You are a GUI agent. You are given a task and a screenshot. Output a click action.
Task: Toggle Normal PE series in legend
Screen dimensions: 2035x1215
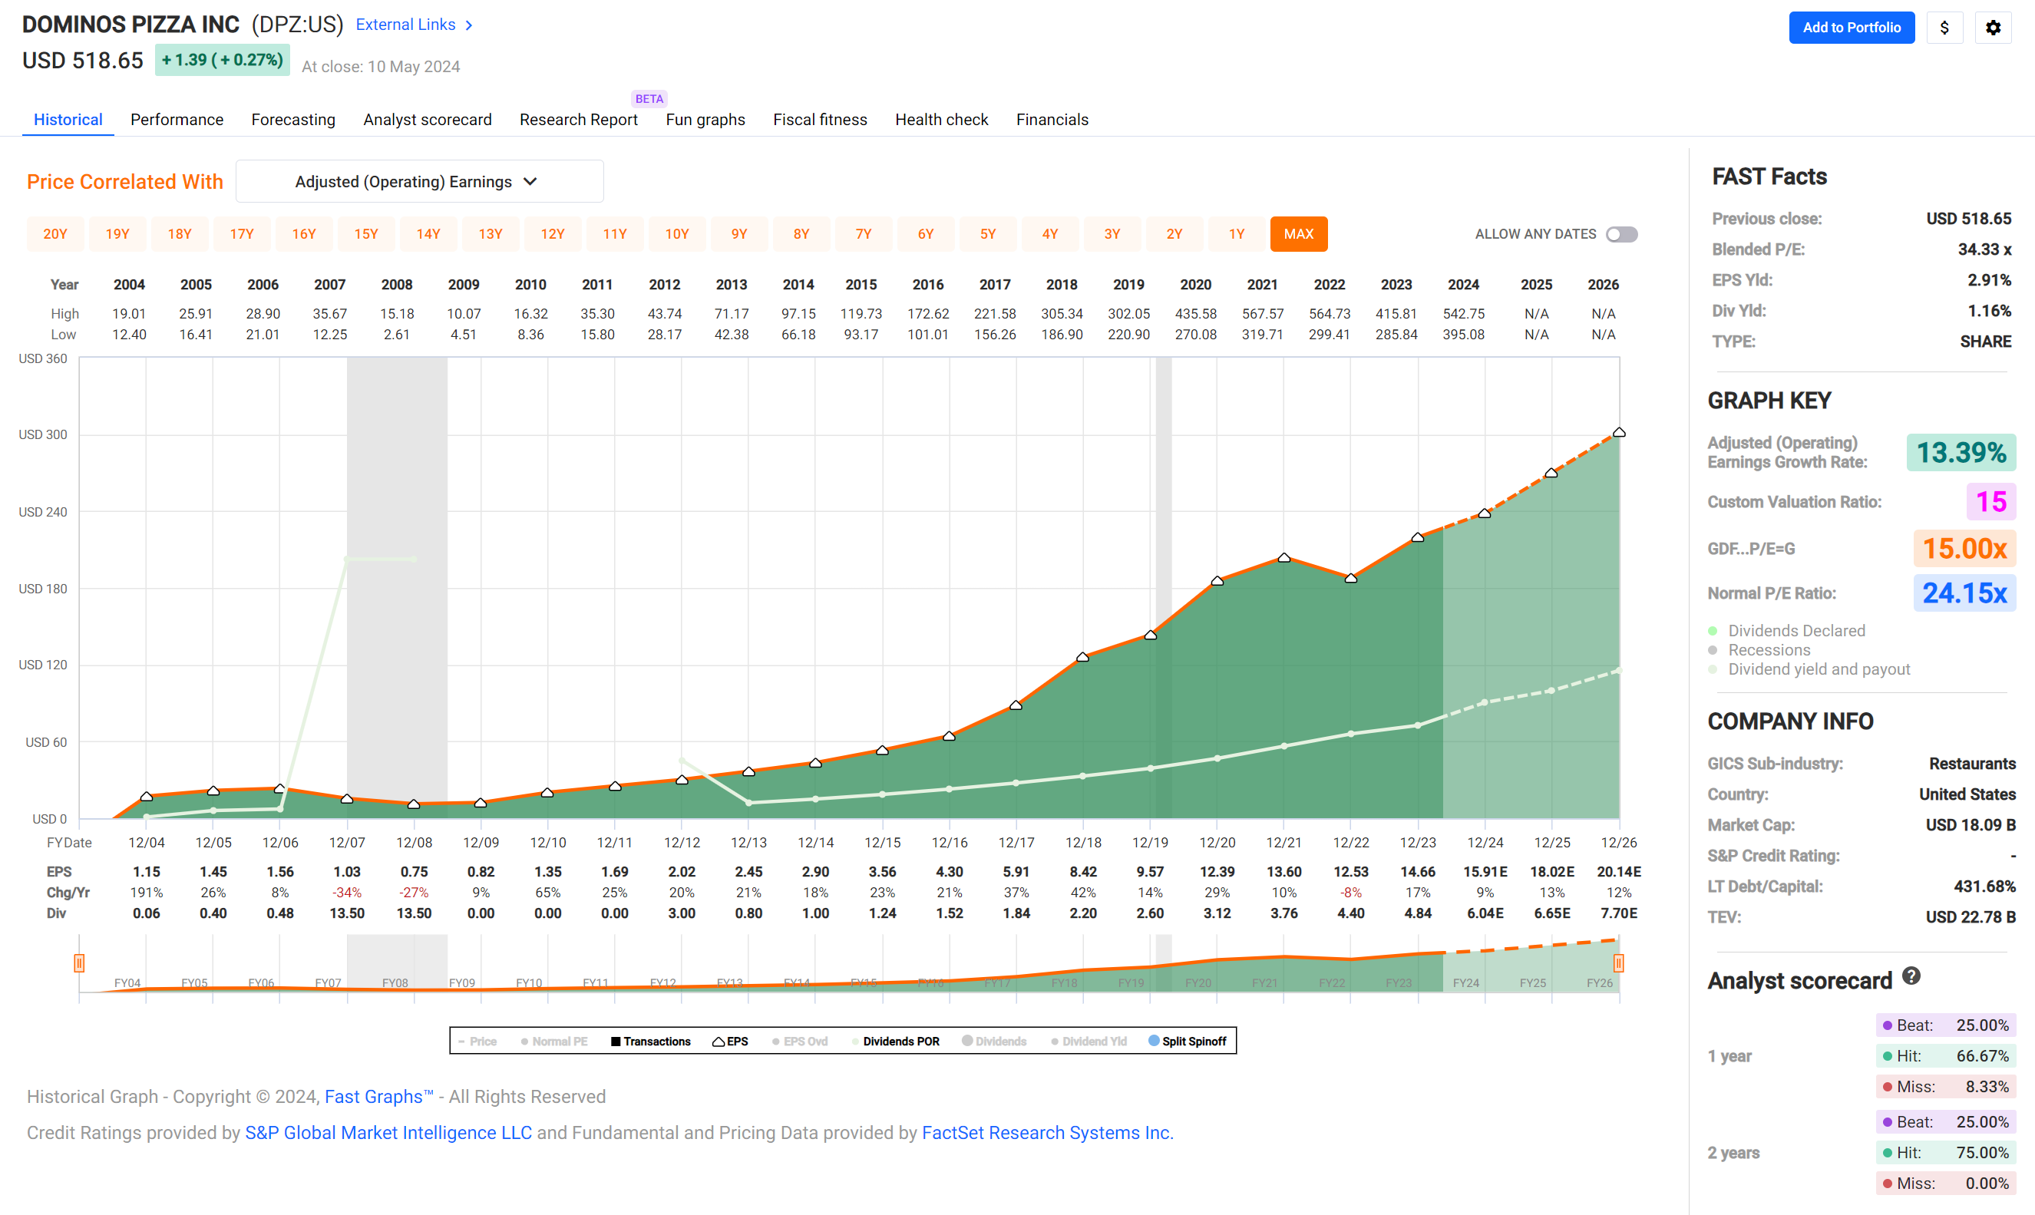pyautogui.click(x=554, y=1042)
